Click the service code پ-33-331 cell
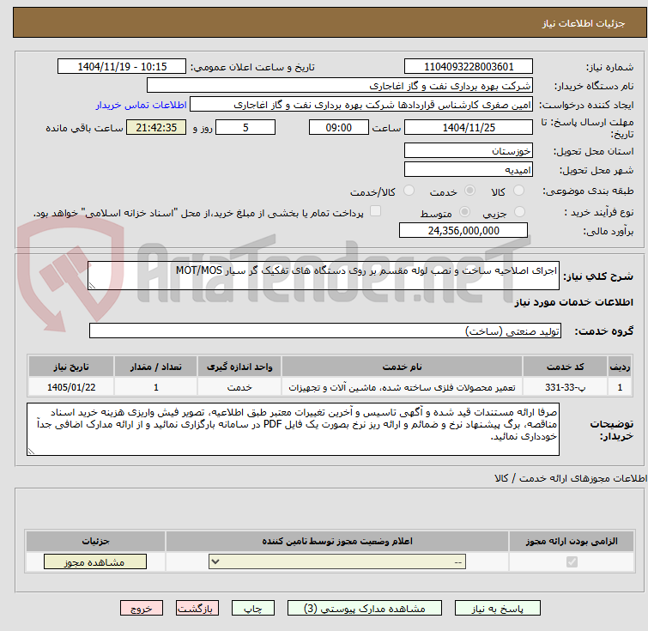 click(565, 387)
